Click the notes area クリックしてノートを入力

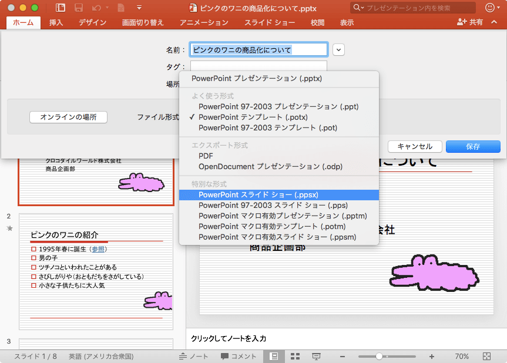[346, 338]
